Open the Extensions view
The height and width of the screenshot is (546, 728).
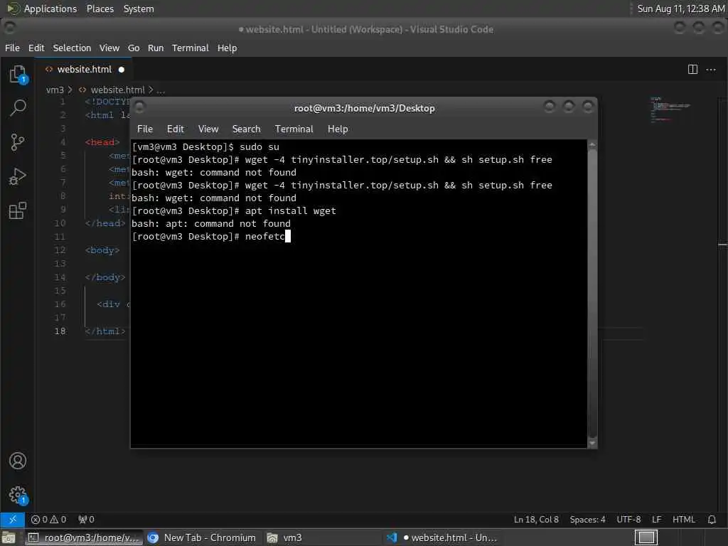click(18, 210)
